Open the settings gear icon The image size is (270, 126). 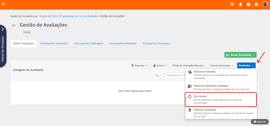pos(256,4)
